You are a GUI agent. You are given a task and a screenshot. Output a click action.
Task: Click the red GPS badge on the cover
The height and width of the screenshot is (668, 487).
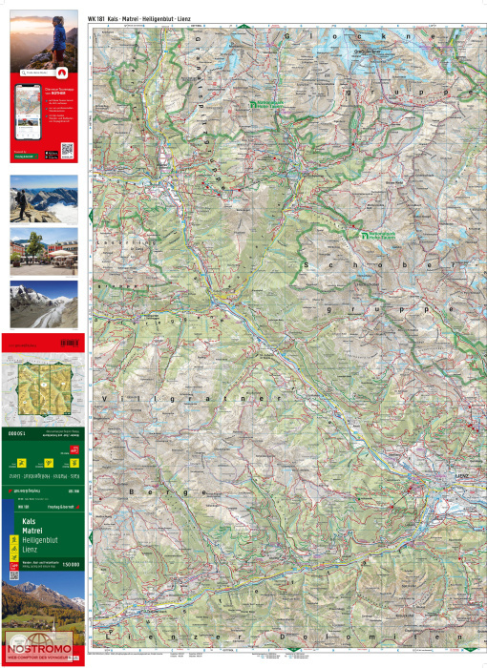14,566
